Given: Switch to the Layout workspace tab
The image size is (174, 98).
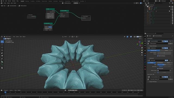Looking at the screenshot, I should click(x=22, y=1).
